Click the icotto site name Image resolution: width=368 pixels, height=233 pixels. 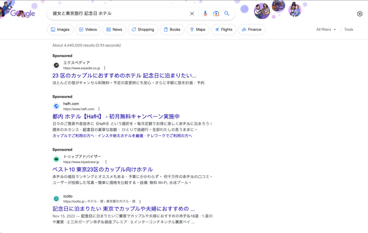[x=68, y=196]
